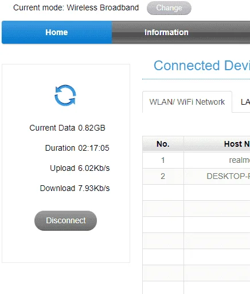This screenshot has width=250, height=294.
Task: Click the Current mode: Wireless Broadband label
Action: click(x=76, y=8)
